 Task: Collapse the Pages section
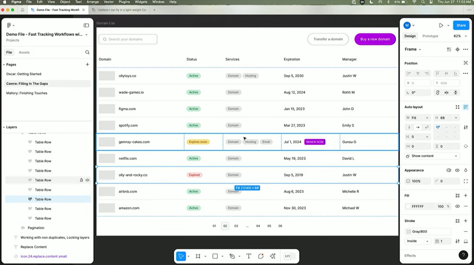[x=4, y=65]
